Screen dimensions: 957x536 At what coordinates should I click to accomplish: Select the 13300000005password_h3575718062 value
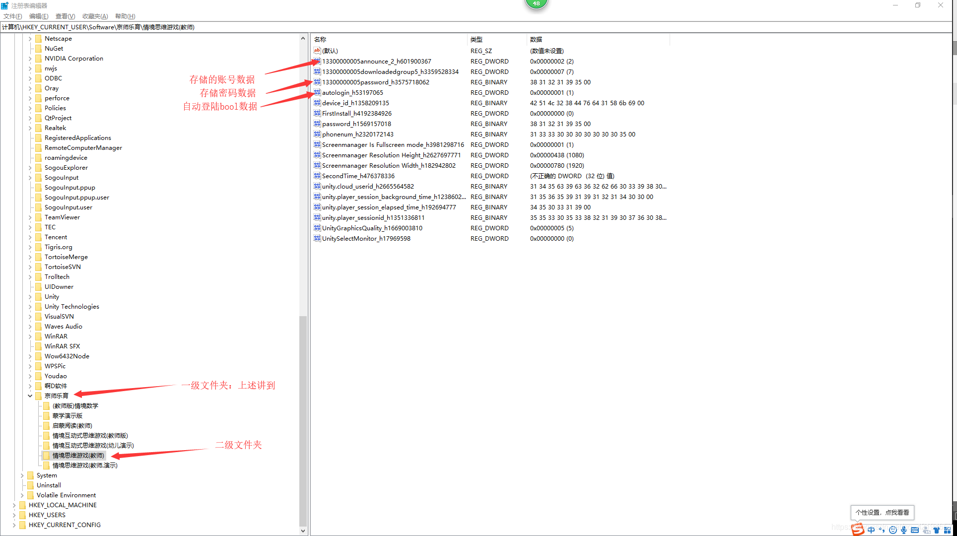click(x=376, y=82)
